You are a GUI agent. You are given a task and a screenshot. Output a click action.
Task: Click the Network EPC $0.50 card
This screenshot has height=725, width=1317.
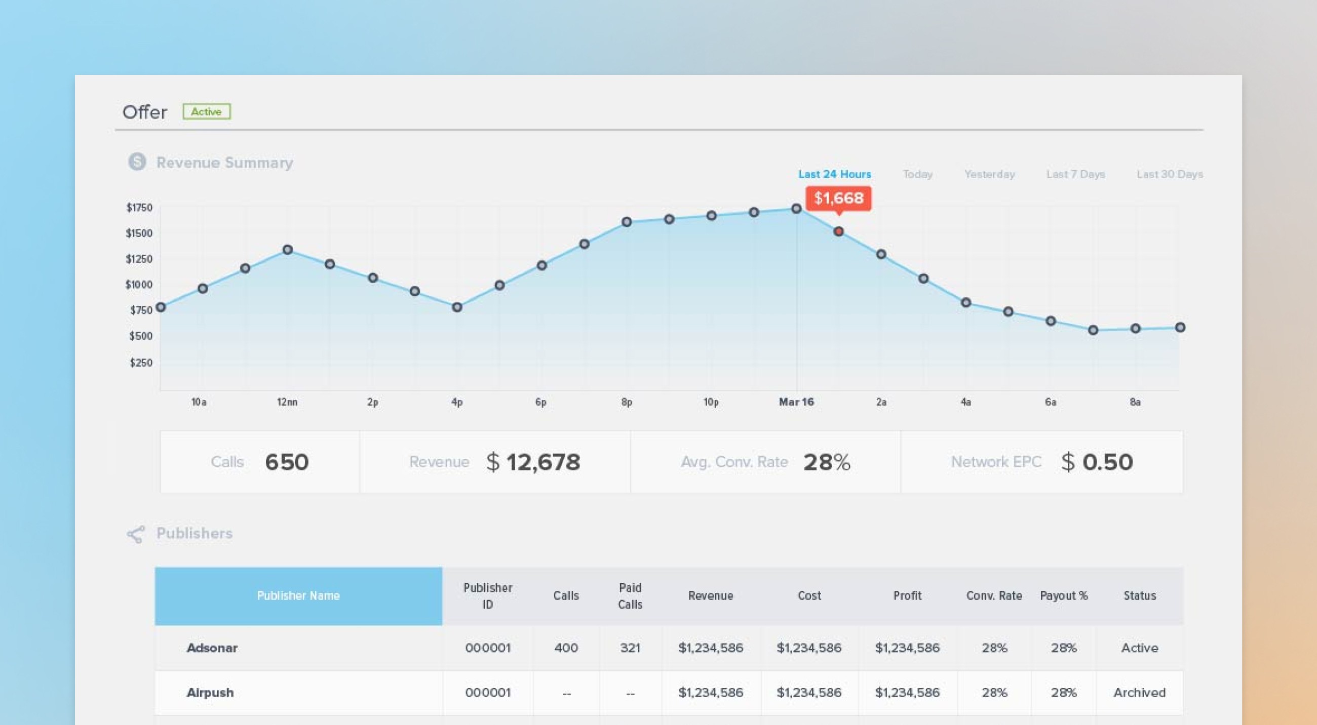1041,462
